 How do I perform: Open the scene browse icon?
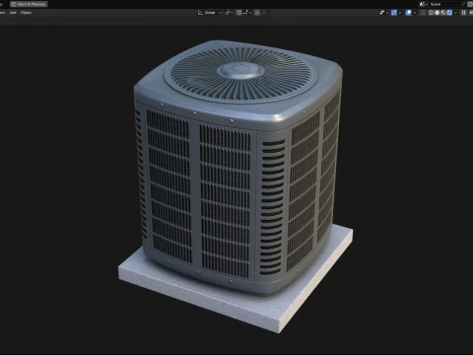(x=424, y=4)
